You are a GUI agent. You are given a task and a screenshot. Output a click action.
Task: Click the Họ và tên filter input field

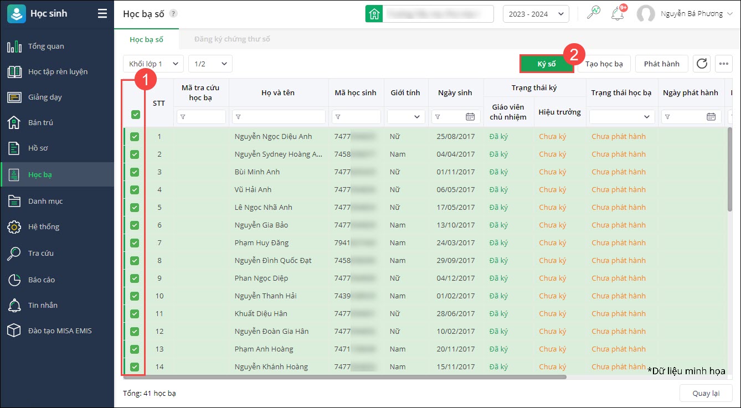point(279,117)
